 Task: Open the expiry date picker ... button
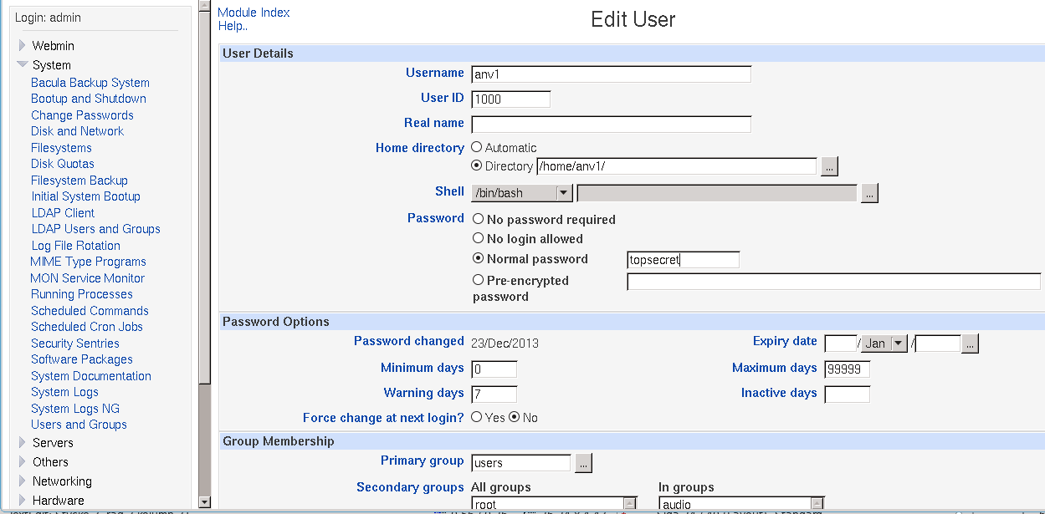[970, 344]
